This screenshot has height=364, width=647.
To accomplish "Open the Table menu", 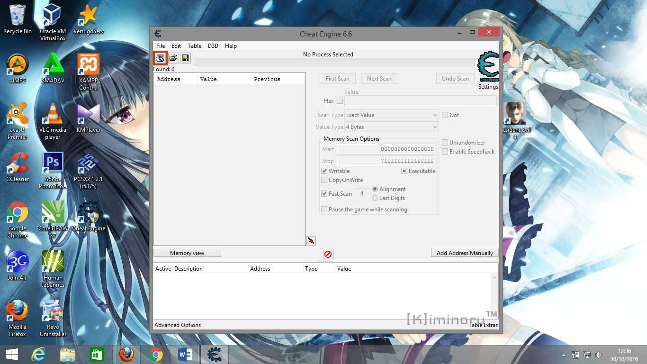I will (194, 45).
